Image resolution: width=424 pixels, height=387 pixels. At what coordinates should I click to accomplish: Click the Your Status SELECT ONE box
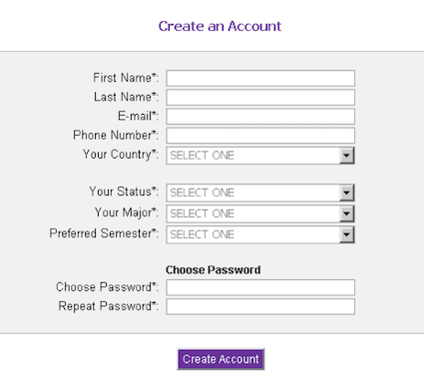tap(260, 193)
